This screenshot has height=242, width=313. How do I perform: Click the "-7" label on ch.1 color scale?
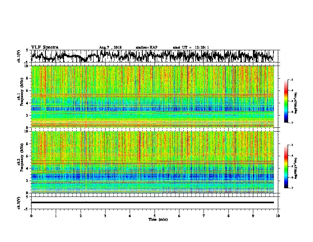[x=291, y=123]
